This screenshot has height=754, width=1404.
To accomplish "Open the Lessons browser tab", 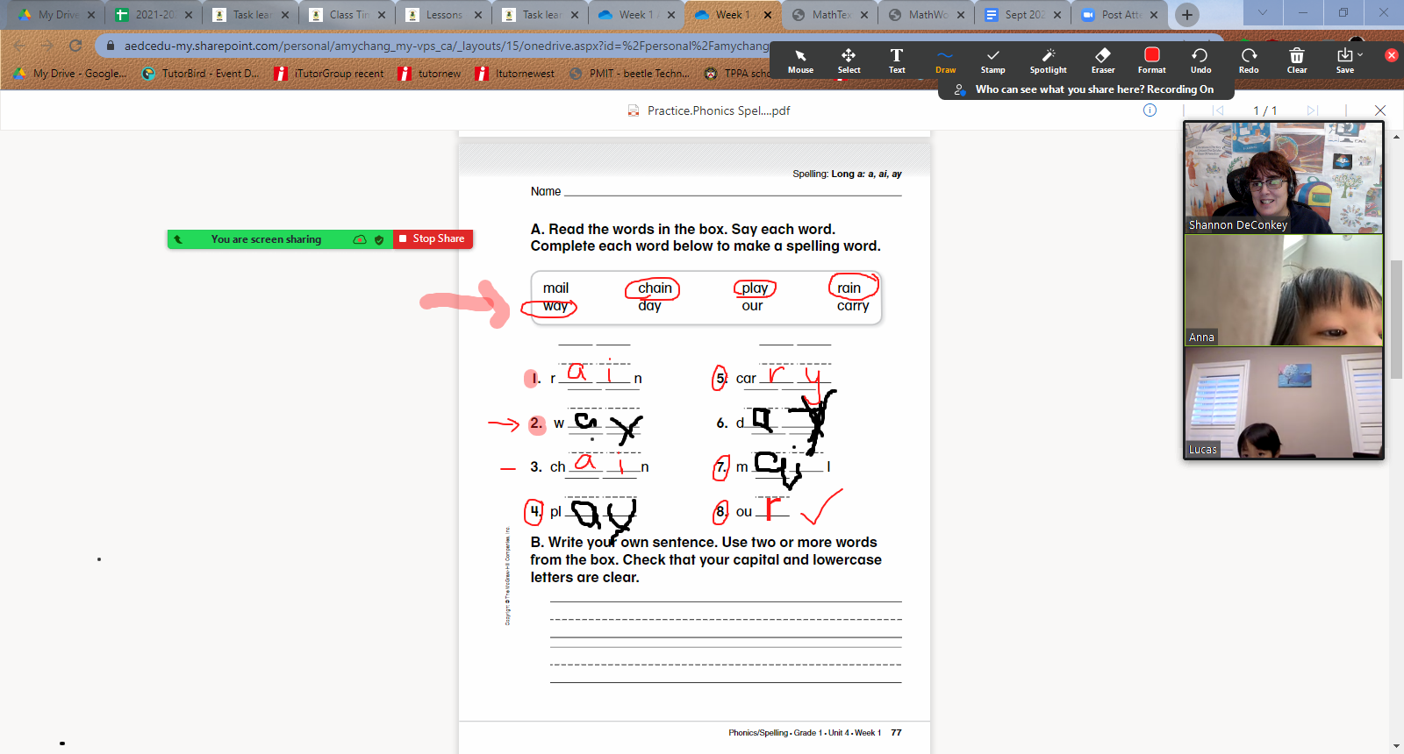I will click(443, 15).
